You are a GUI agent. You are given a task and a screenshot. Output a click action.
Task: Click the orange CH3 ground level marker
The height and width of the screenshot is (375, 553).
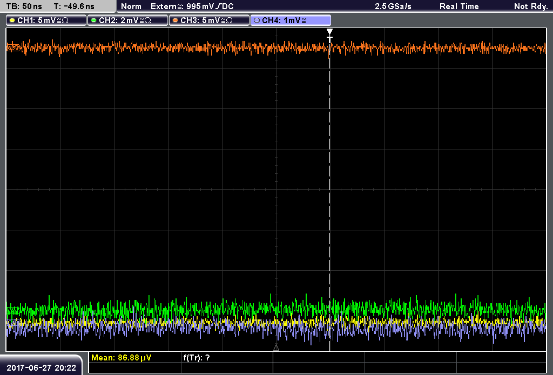13,48
